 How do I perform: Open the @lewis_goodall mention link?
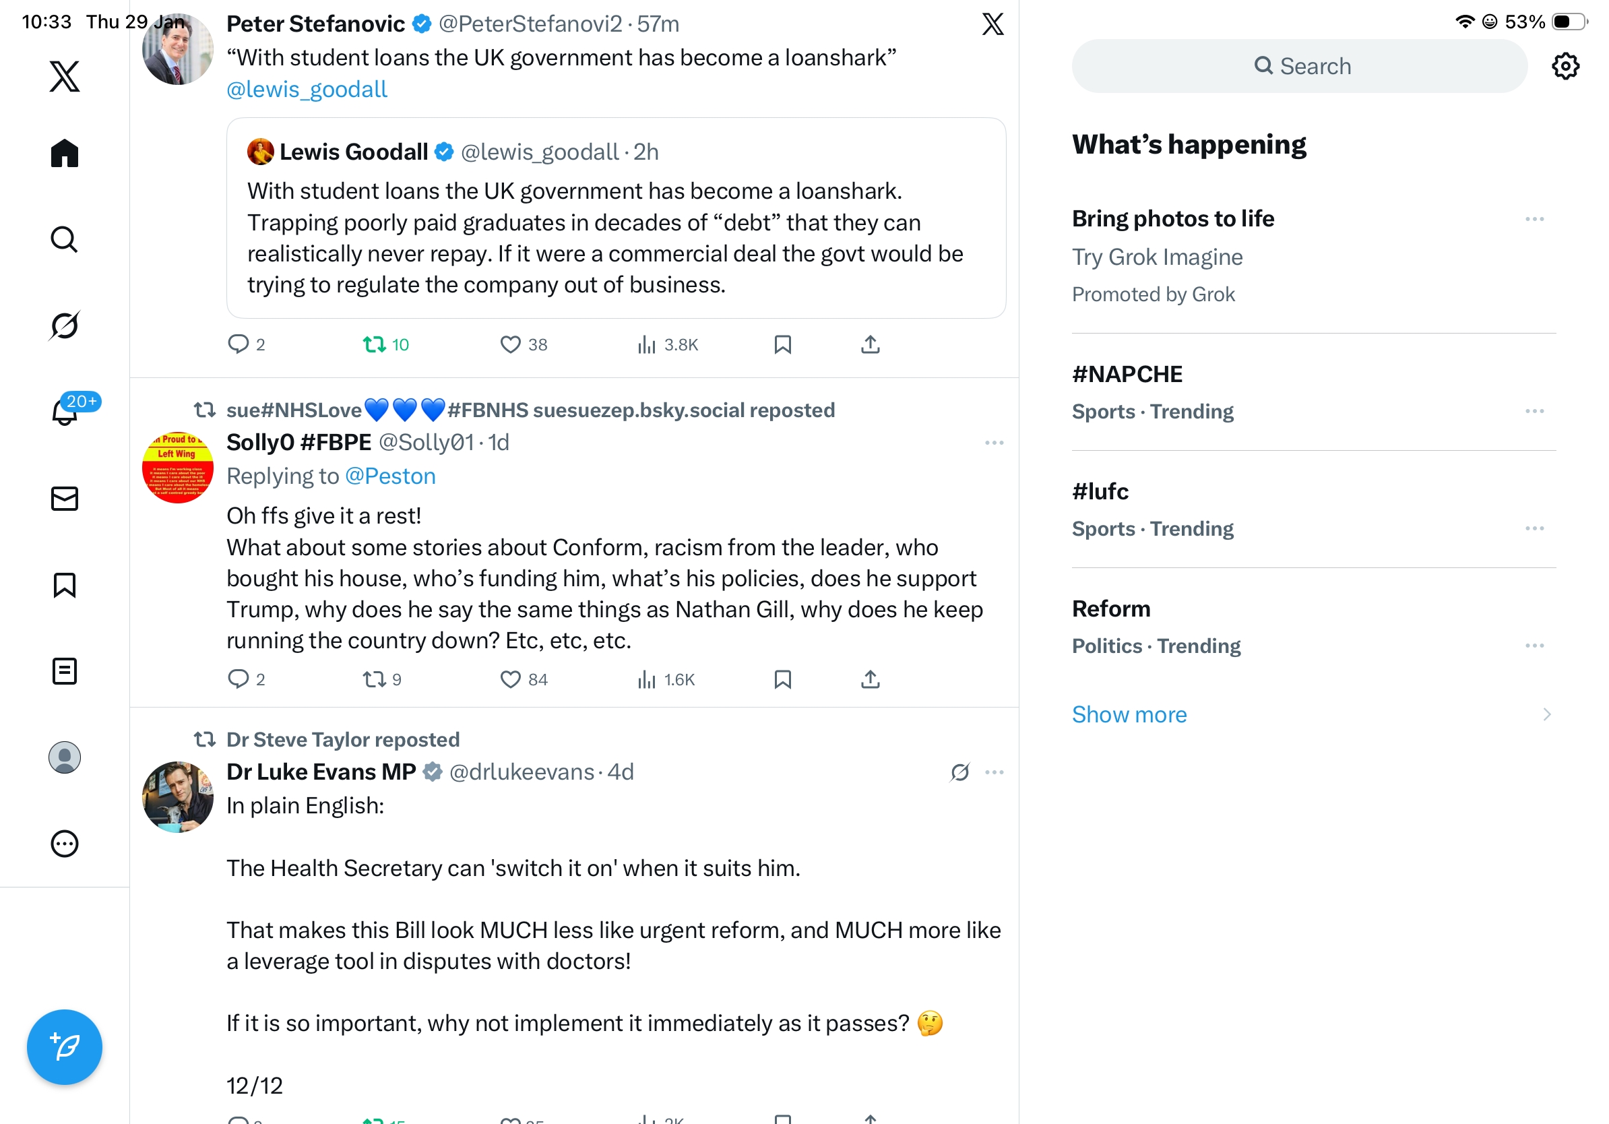pos(307,90)
